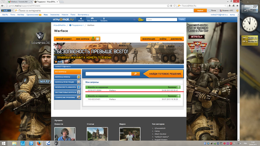This screenshot has height=146, width=260.
Task: Open МОИ ЗАПРОСЫ tab
Action: (x=82, y=39)
